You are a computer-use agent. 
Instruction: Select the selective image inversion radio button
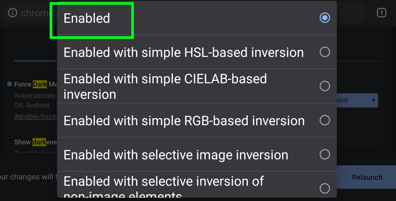pos(325,154)
